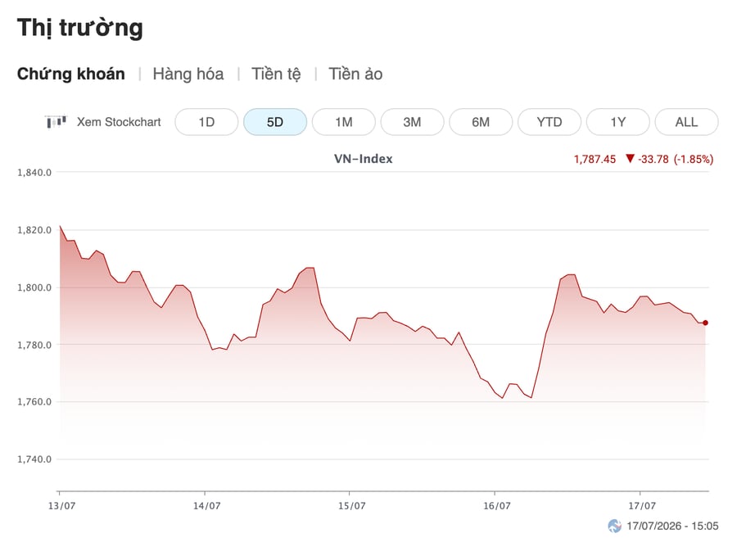Click the 13/07 date axis label
737x547 pixels.
pyautogui.click(x=61, y=505)
